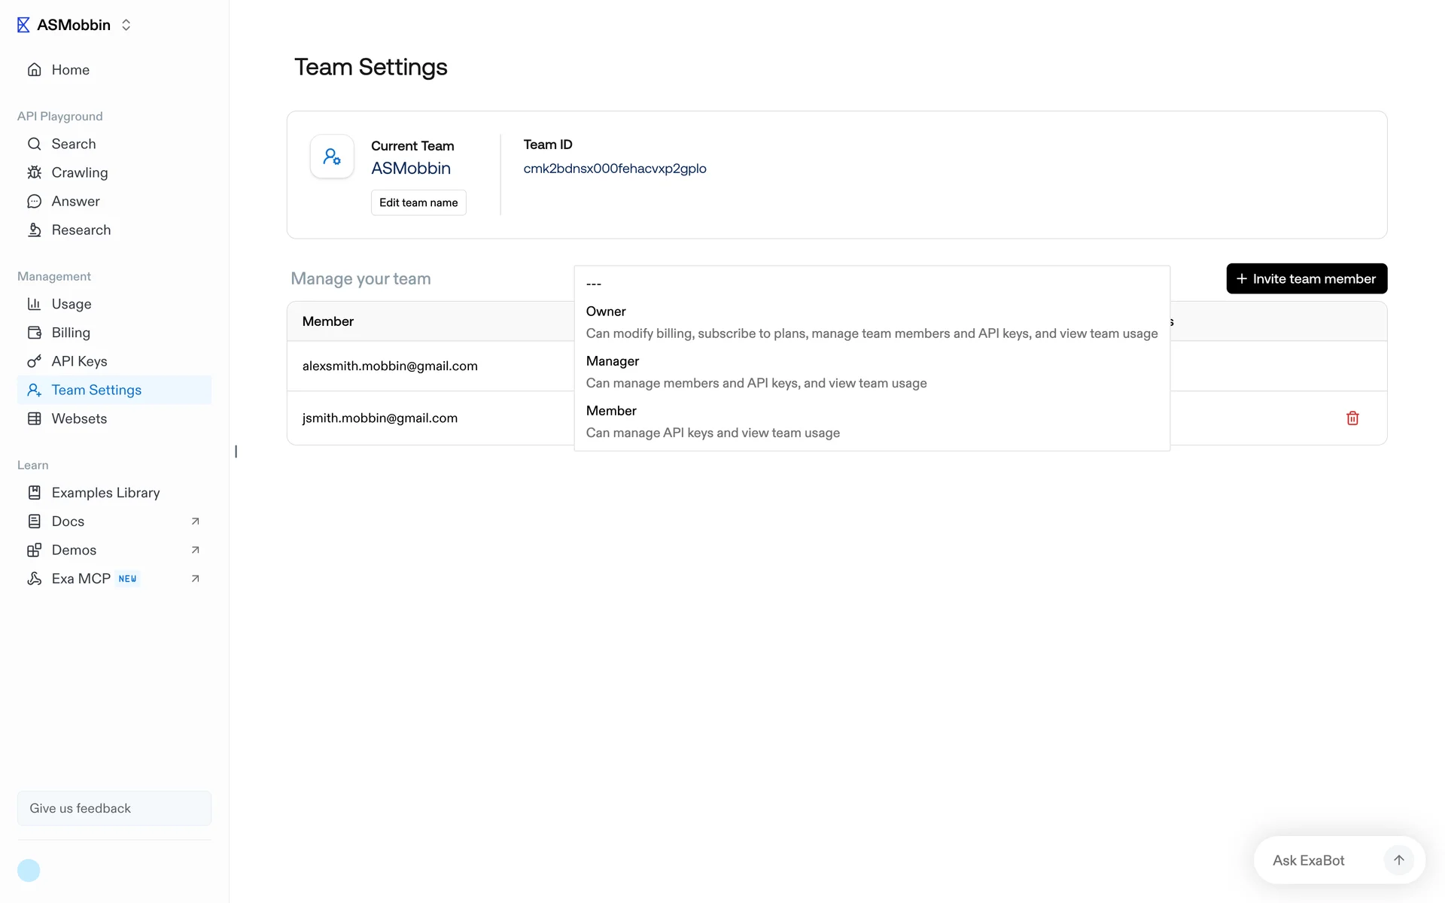The width and height of the screenshot is (1445, 903).
Task: Click the Team ID value link
Action: coord(614,169)
